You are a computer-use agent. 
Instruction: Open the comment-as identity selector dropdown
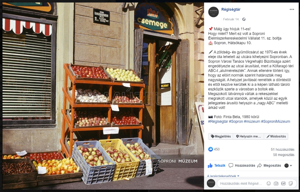pos(288,165)
